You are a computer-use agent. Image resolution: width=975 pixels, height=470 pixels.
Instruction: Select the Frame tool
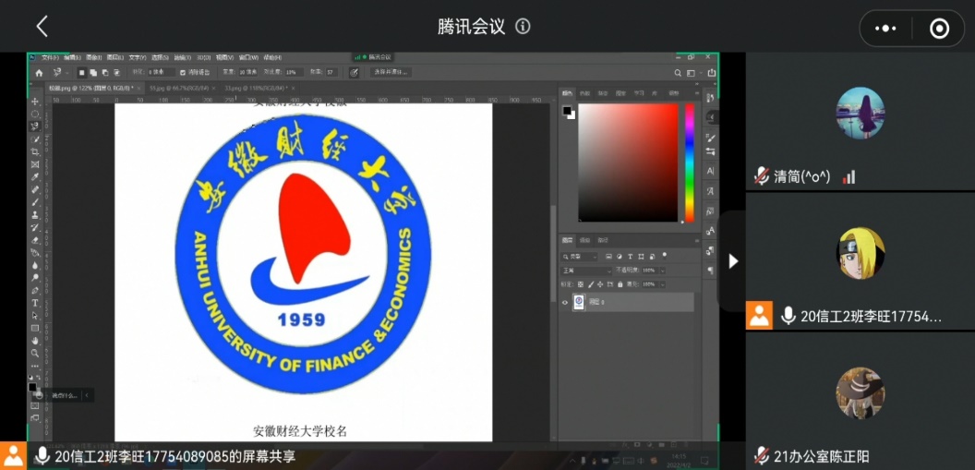point(35,164)
